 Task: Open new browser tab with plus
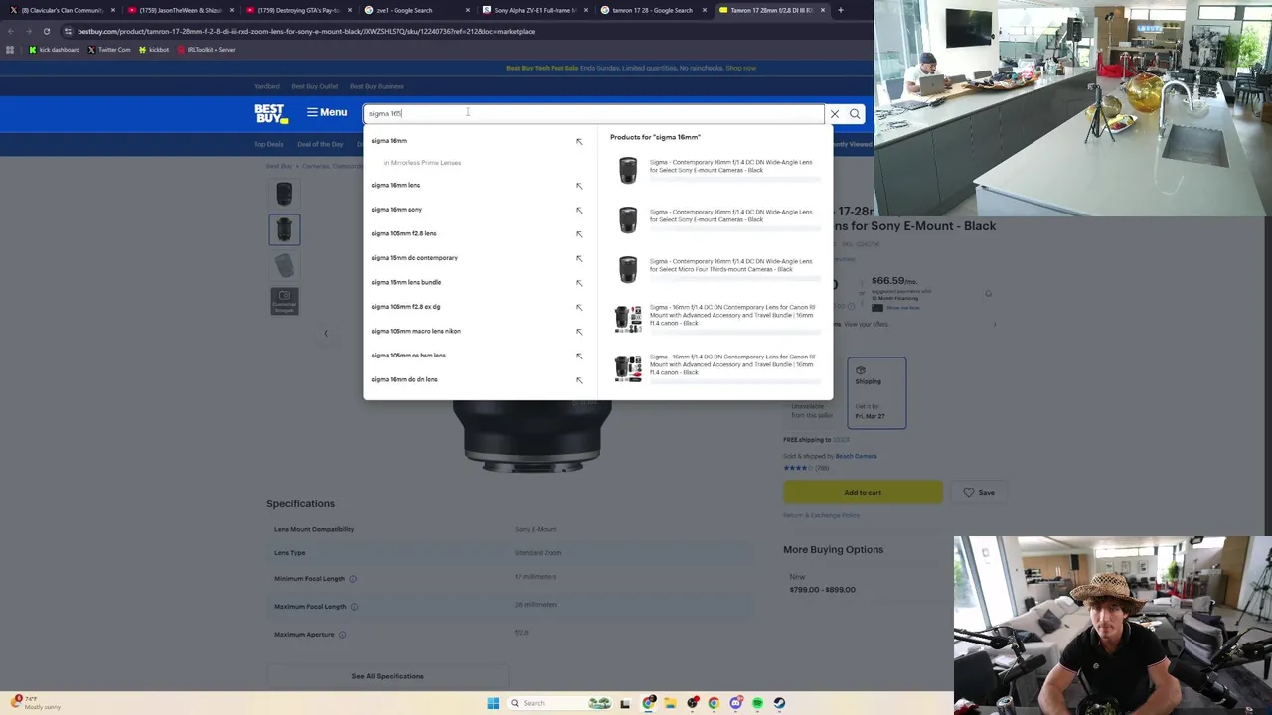pyautogui.click(x=840, y=10)
